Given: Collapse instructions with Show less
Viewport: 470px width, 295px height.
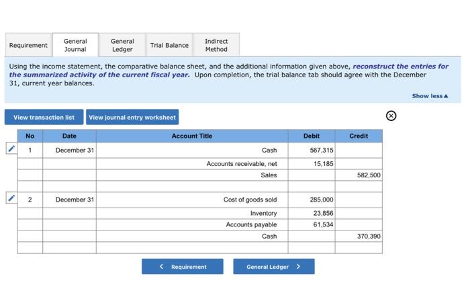Looking at the screenshot, I should pyautogui.click(x=430, y=96).
